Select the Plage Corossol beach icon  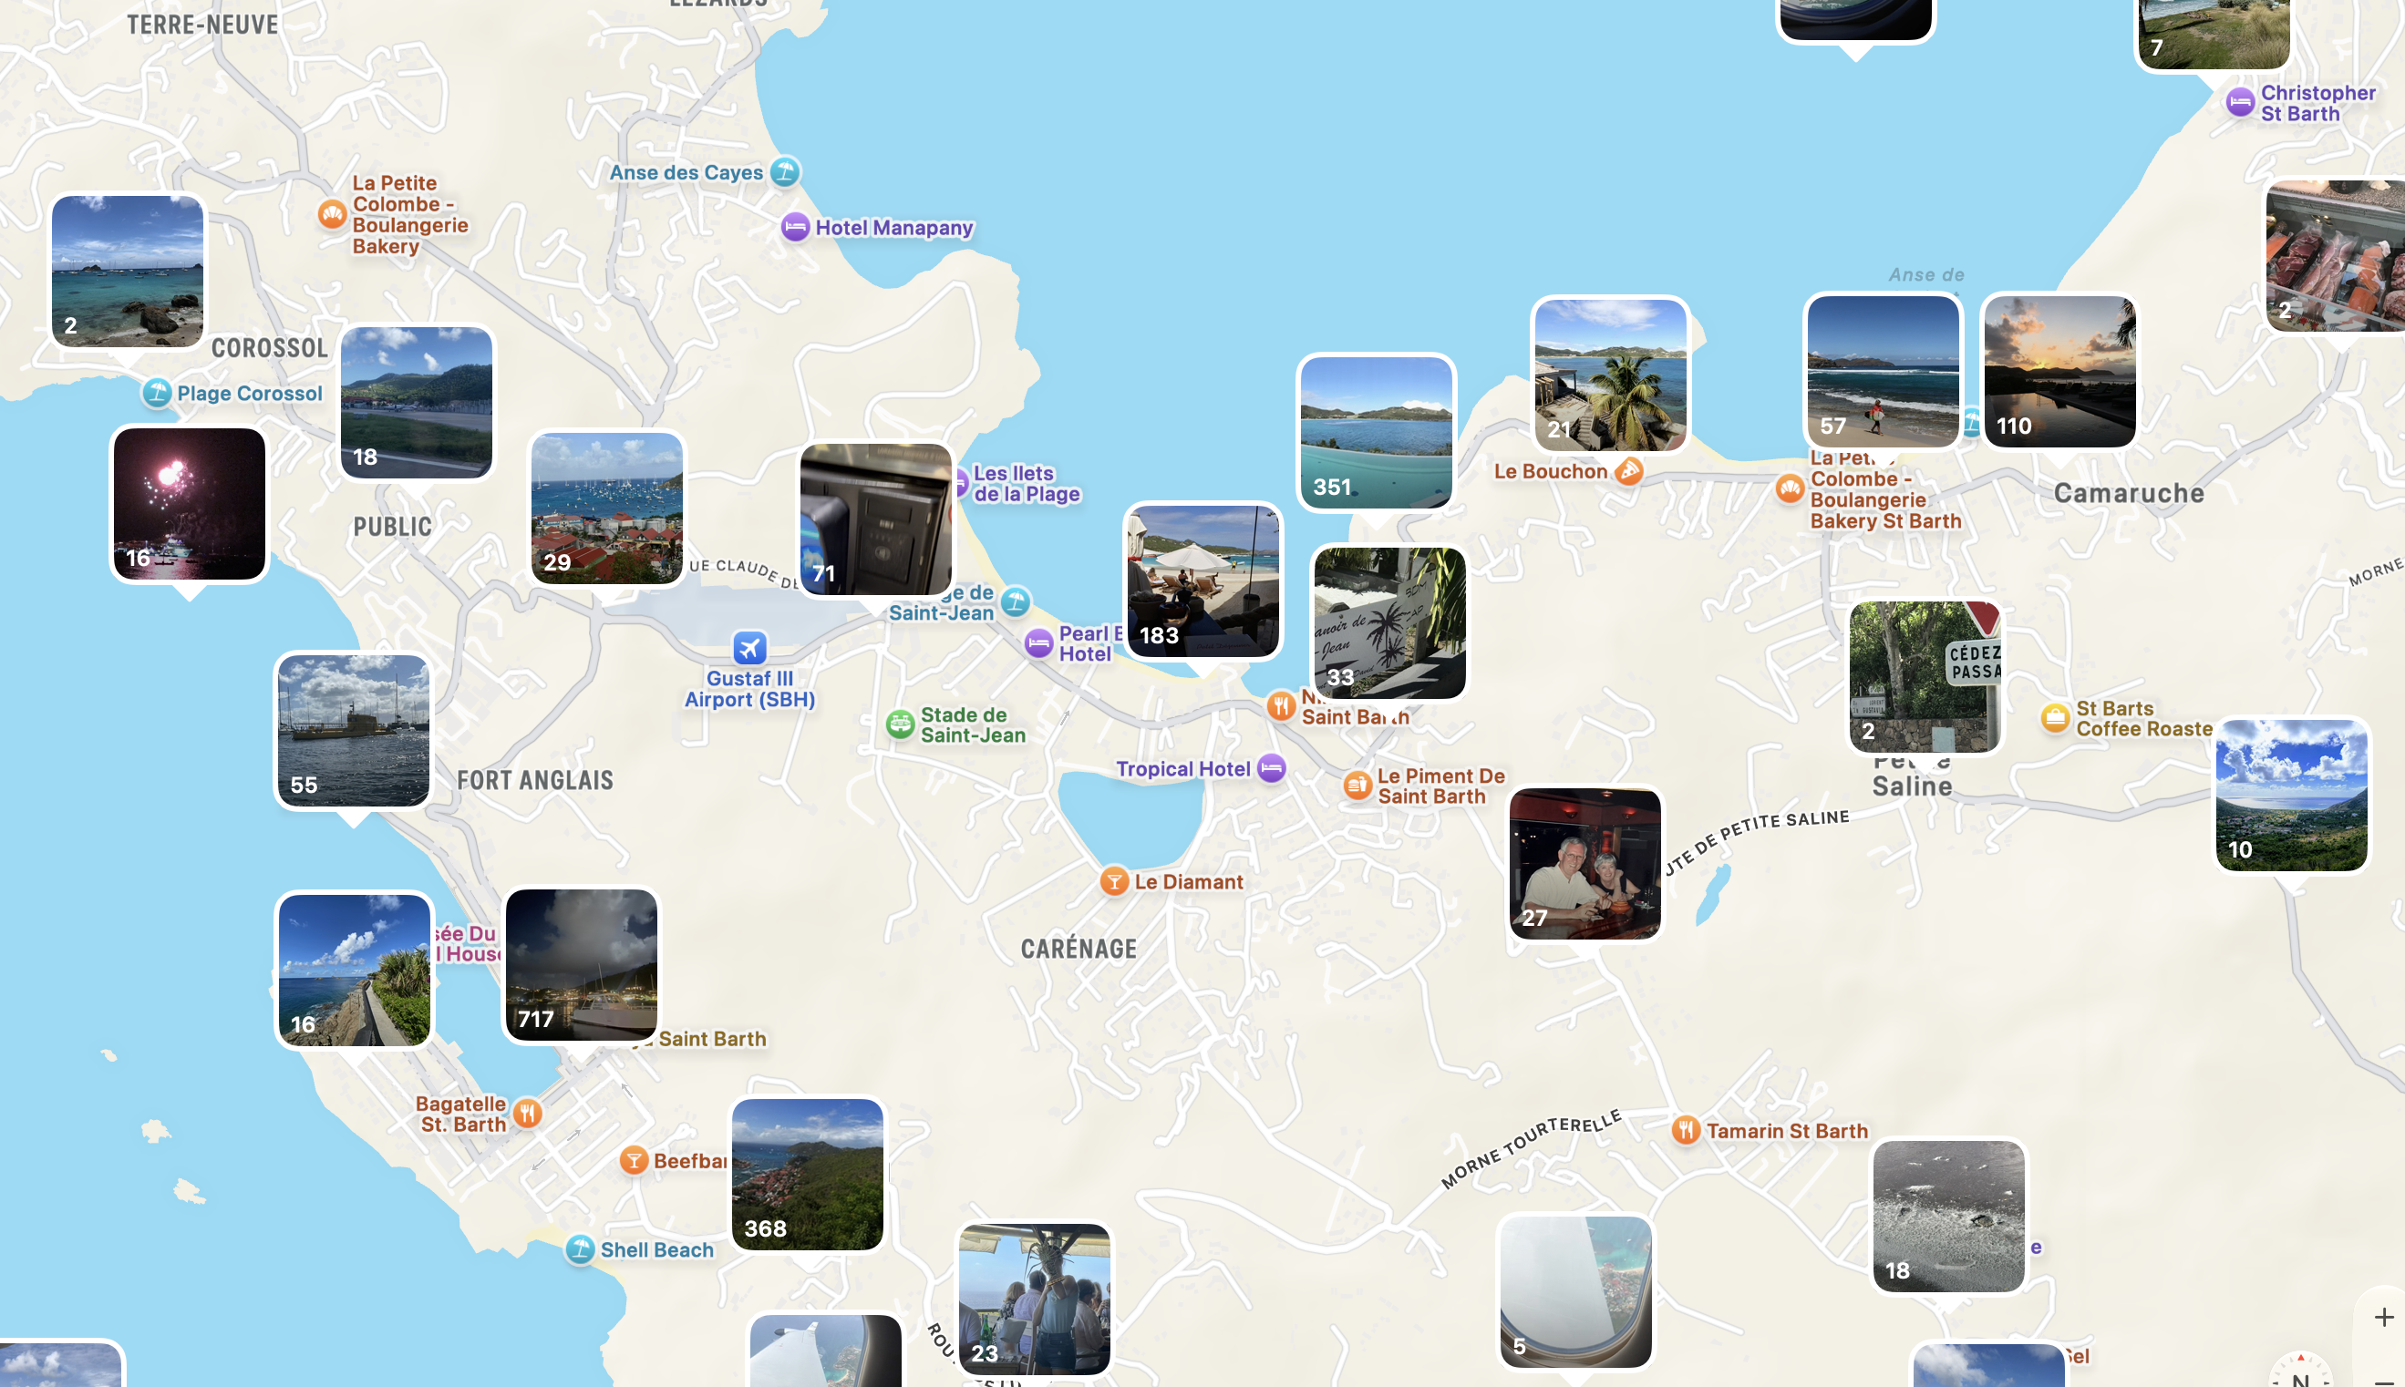[x=157, y=393]
